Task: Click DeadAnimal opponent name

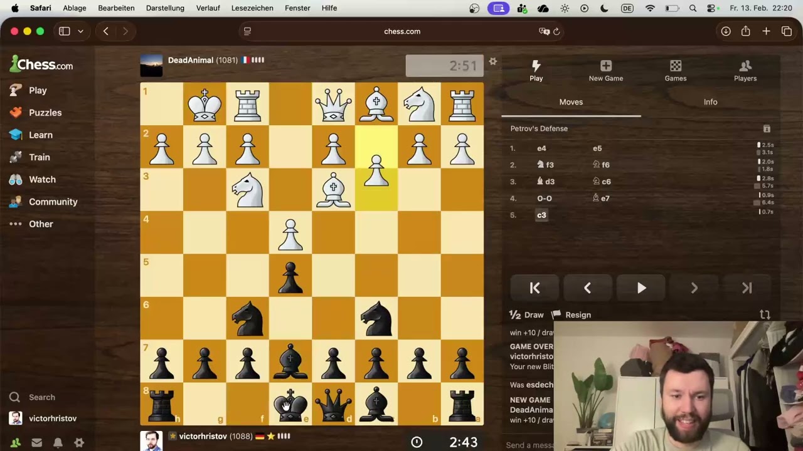Action: pyautogui.click(x=191, y=60)
